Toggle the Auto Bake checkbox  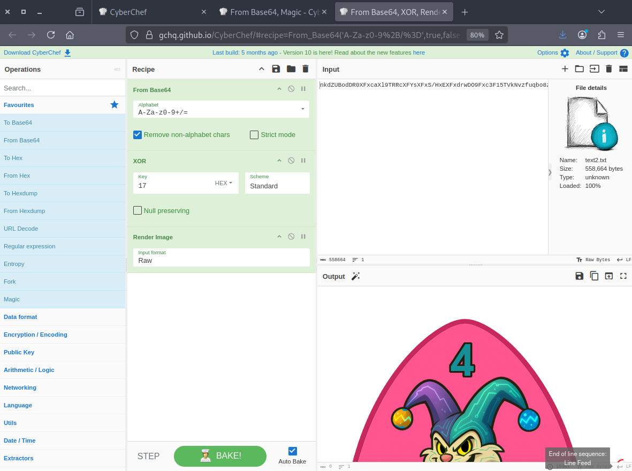292,451
